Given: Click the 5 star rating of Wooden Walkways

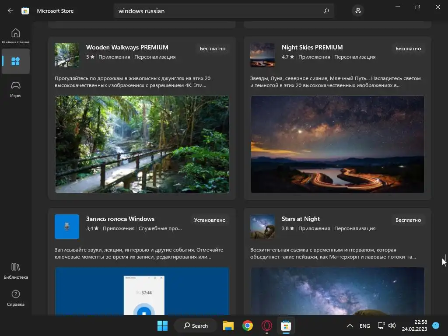Looking at the screenshot, I should pos(90,57).
